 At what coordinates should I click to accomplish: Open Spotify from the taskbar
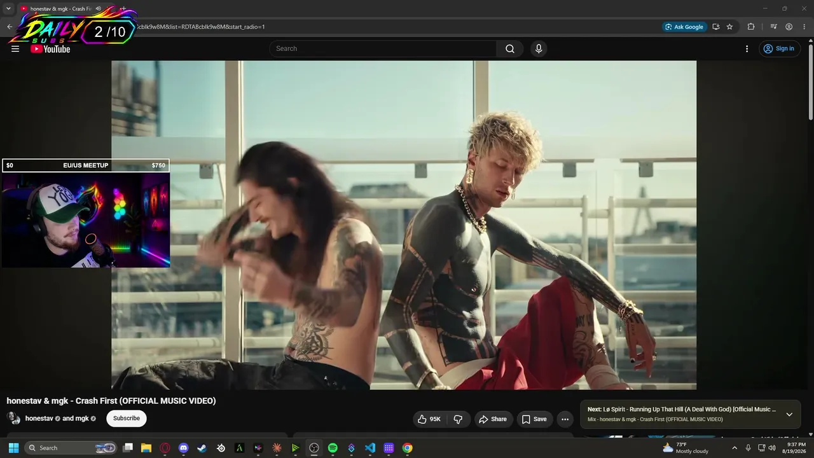(333, 448)
